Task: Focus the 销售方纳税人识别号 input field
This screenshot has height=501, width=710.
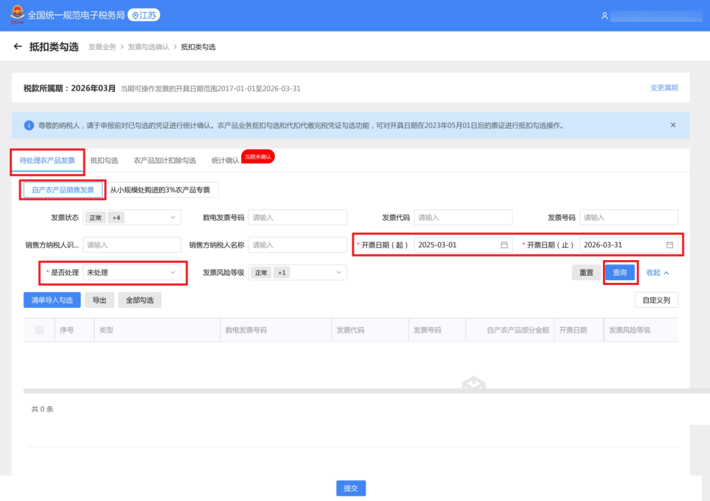Action: click(131, 245)
